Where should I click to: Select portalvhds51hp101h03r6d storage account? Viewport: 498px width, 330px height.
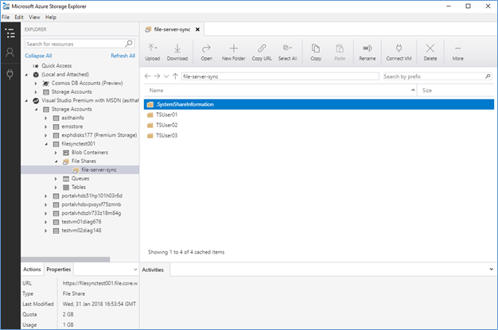tap(91, 196)
